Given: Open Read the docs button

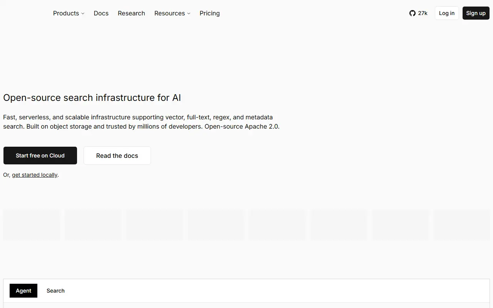Looking at the screenshot, I should (117, 156).
